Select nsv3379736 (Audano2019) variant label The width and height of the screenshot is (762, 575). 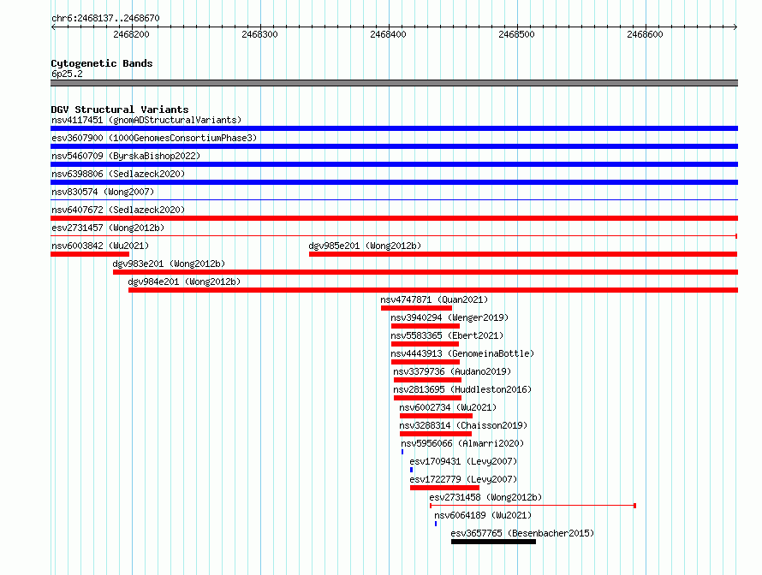click(452, 371)
